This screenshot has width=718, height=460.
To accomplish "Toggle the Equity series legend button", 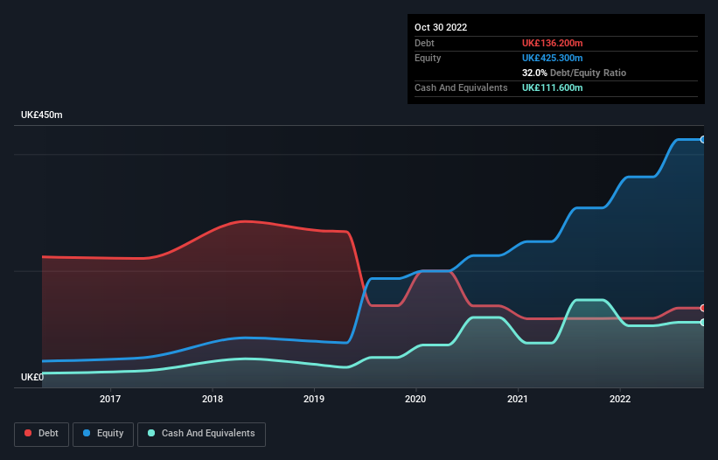I will coord(103,434).
